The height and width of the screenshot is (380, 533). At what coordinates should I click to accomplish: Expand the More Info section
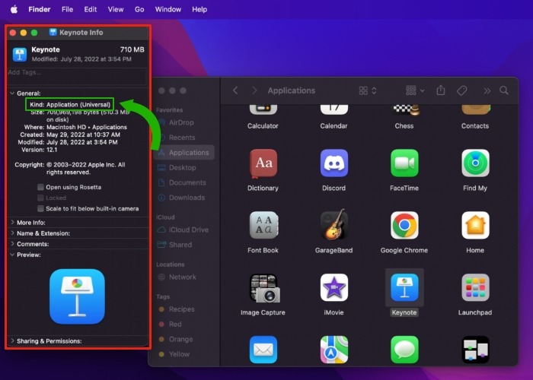click(12, 222)
